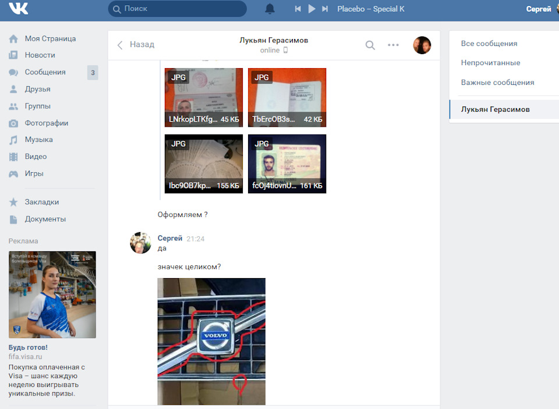Go back using the Назад button

136,45
